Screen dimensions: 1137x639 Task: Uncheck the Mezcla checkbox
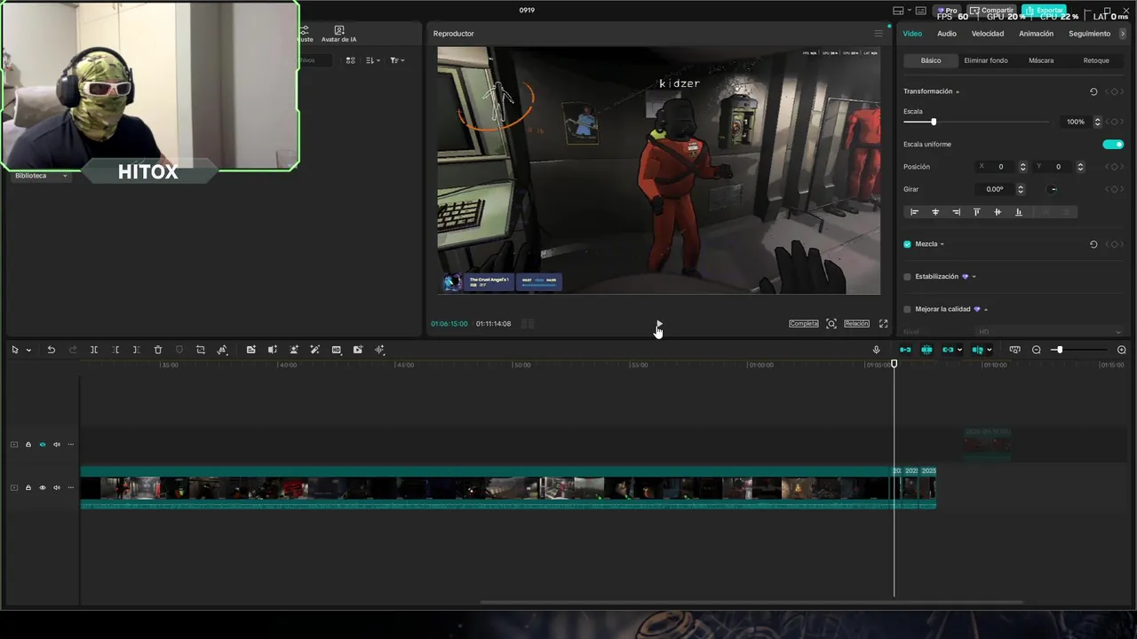click(x=907, y=244)
